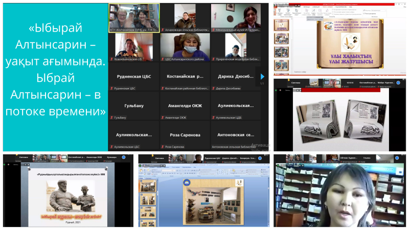Select last visible slide thumbnail in top-right PowerPoint

[x=281, y=65]
